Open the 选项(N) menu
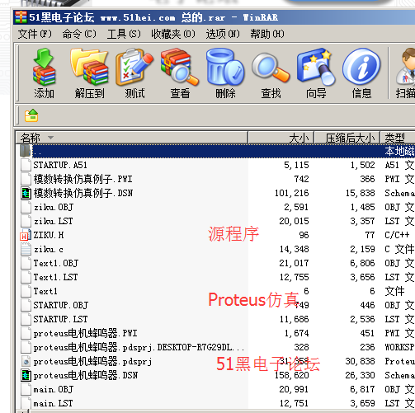The width and height of the screenshot is (415, 413). coord(223,34)
